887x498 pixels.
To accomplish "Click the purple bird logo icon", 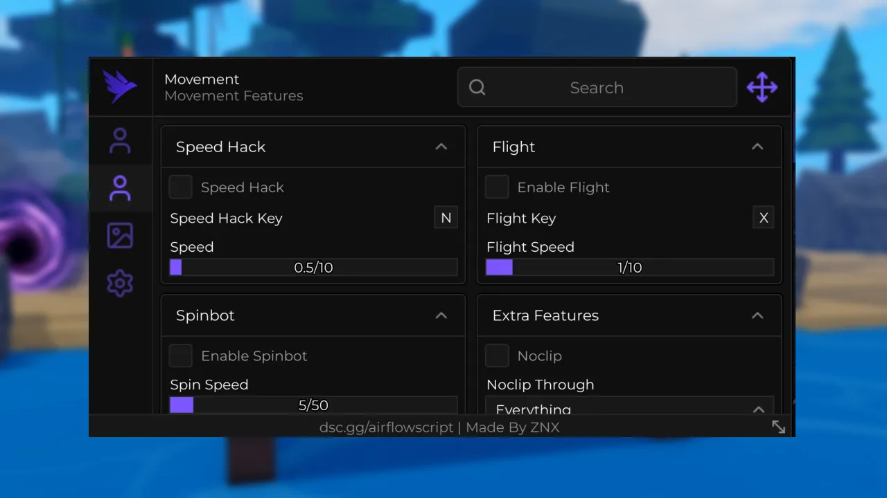I will [120, 87].
